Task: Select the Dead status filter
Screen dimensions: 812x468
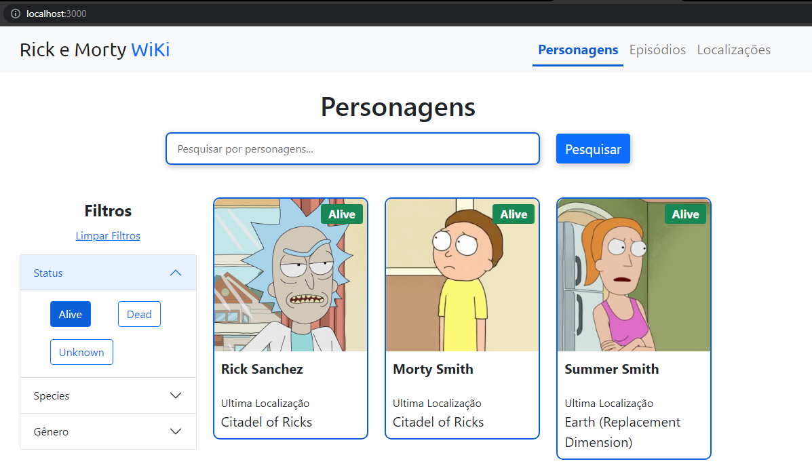Action: pos(139,314)
